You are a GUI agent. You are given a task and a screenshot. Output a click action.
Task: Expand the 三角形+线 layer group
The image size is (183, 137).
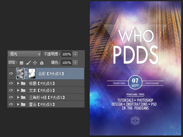(18, 97)
